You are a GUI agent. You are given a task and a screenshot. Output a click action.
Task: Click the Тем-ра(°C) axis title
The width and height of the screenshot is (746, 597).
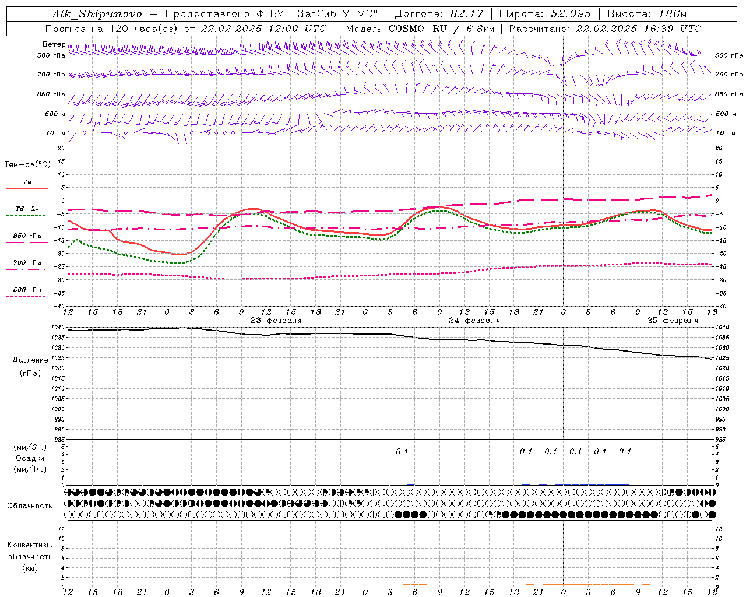click(27, 165)
